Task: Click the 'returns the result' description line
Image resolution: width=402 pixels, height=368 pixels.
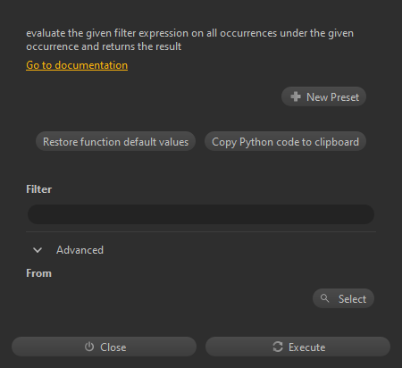Action: tap(104, 46)
